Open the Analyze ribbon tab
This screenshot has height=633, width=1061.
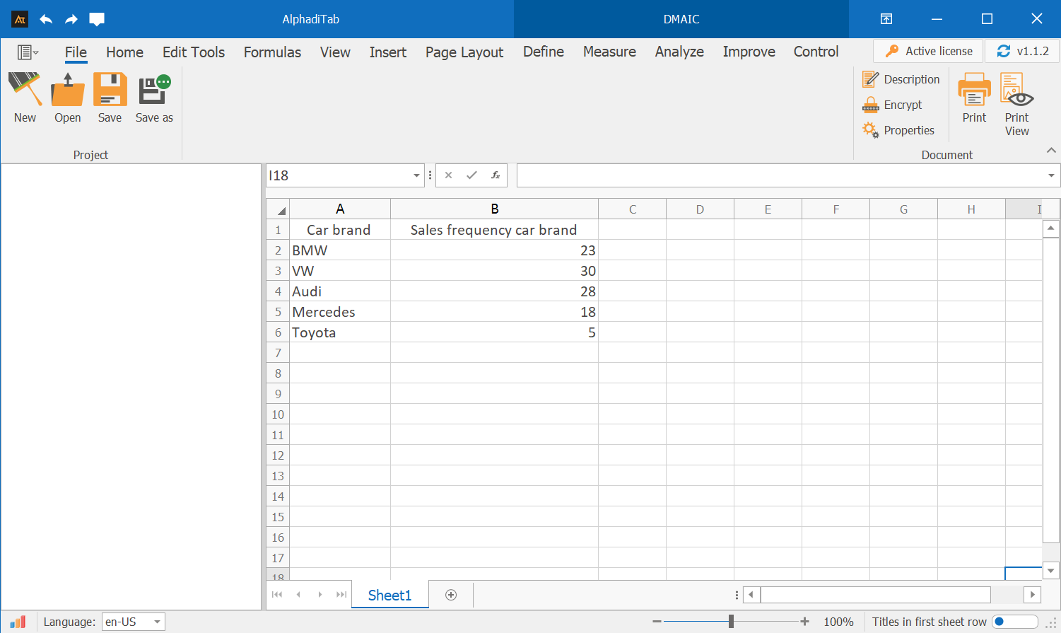(679, 52)
